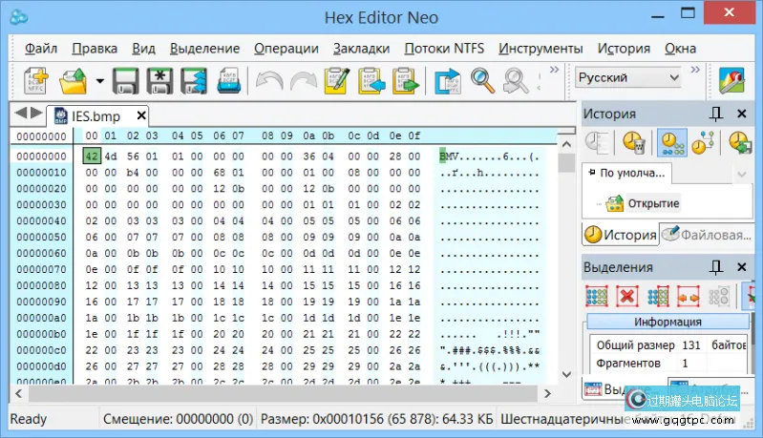Viewport: 763px width, 438px height.
Task: Open the Потоки NTFS menu
Action: (444, 49)
